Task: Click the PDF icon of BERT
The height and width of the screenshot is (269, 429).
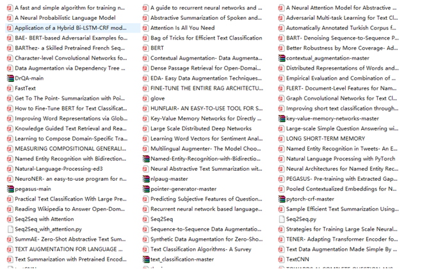Action: [145, 48]
